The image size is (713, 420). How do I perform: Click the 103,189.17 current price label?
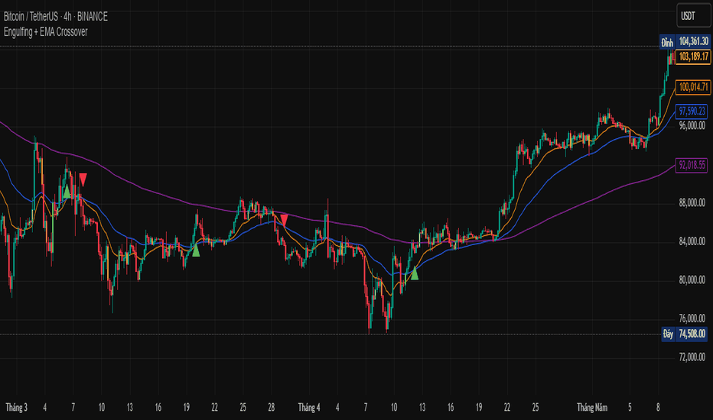click(x=693, y=57)
